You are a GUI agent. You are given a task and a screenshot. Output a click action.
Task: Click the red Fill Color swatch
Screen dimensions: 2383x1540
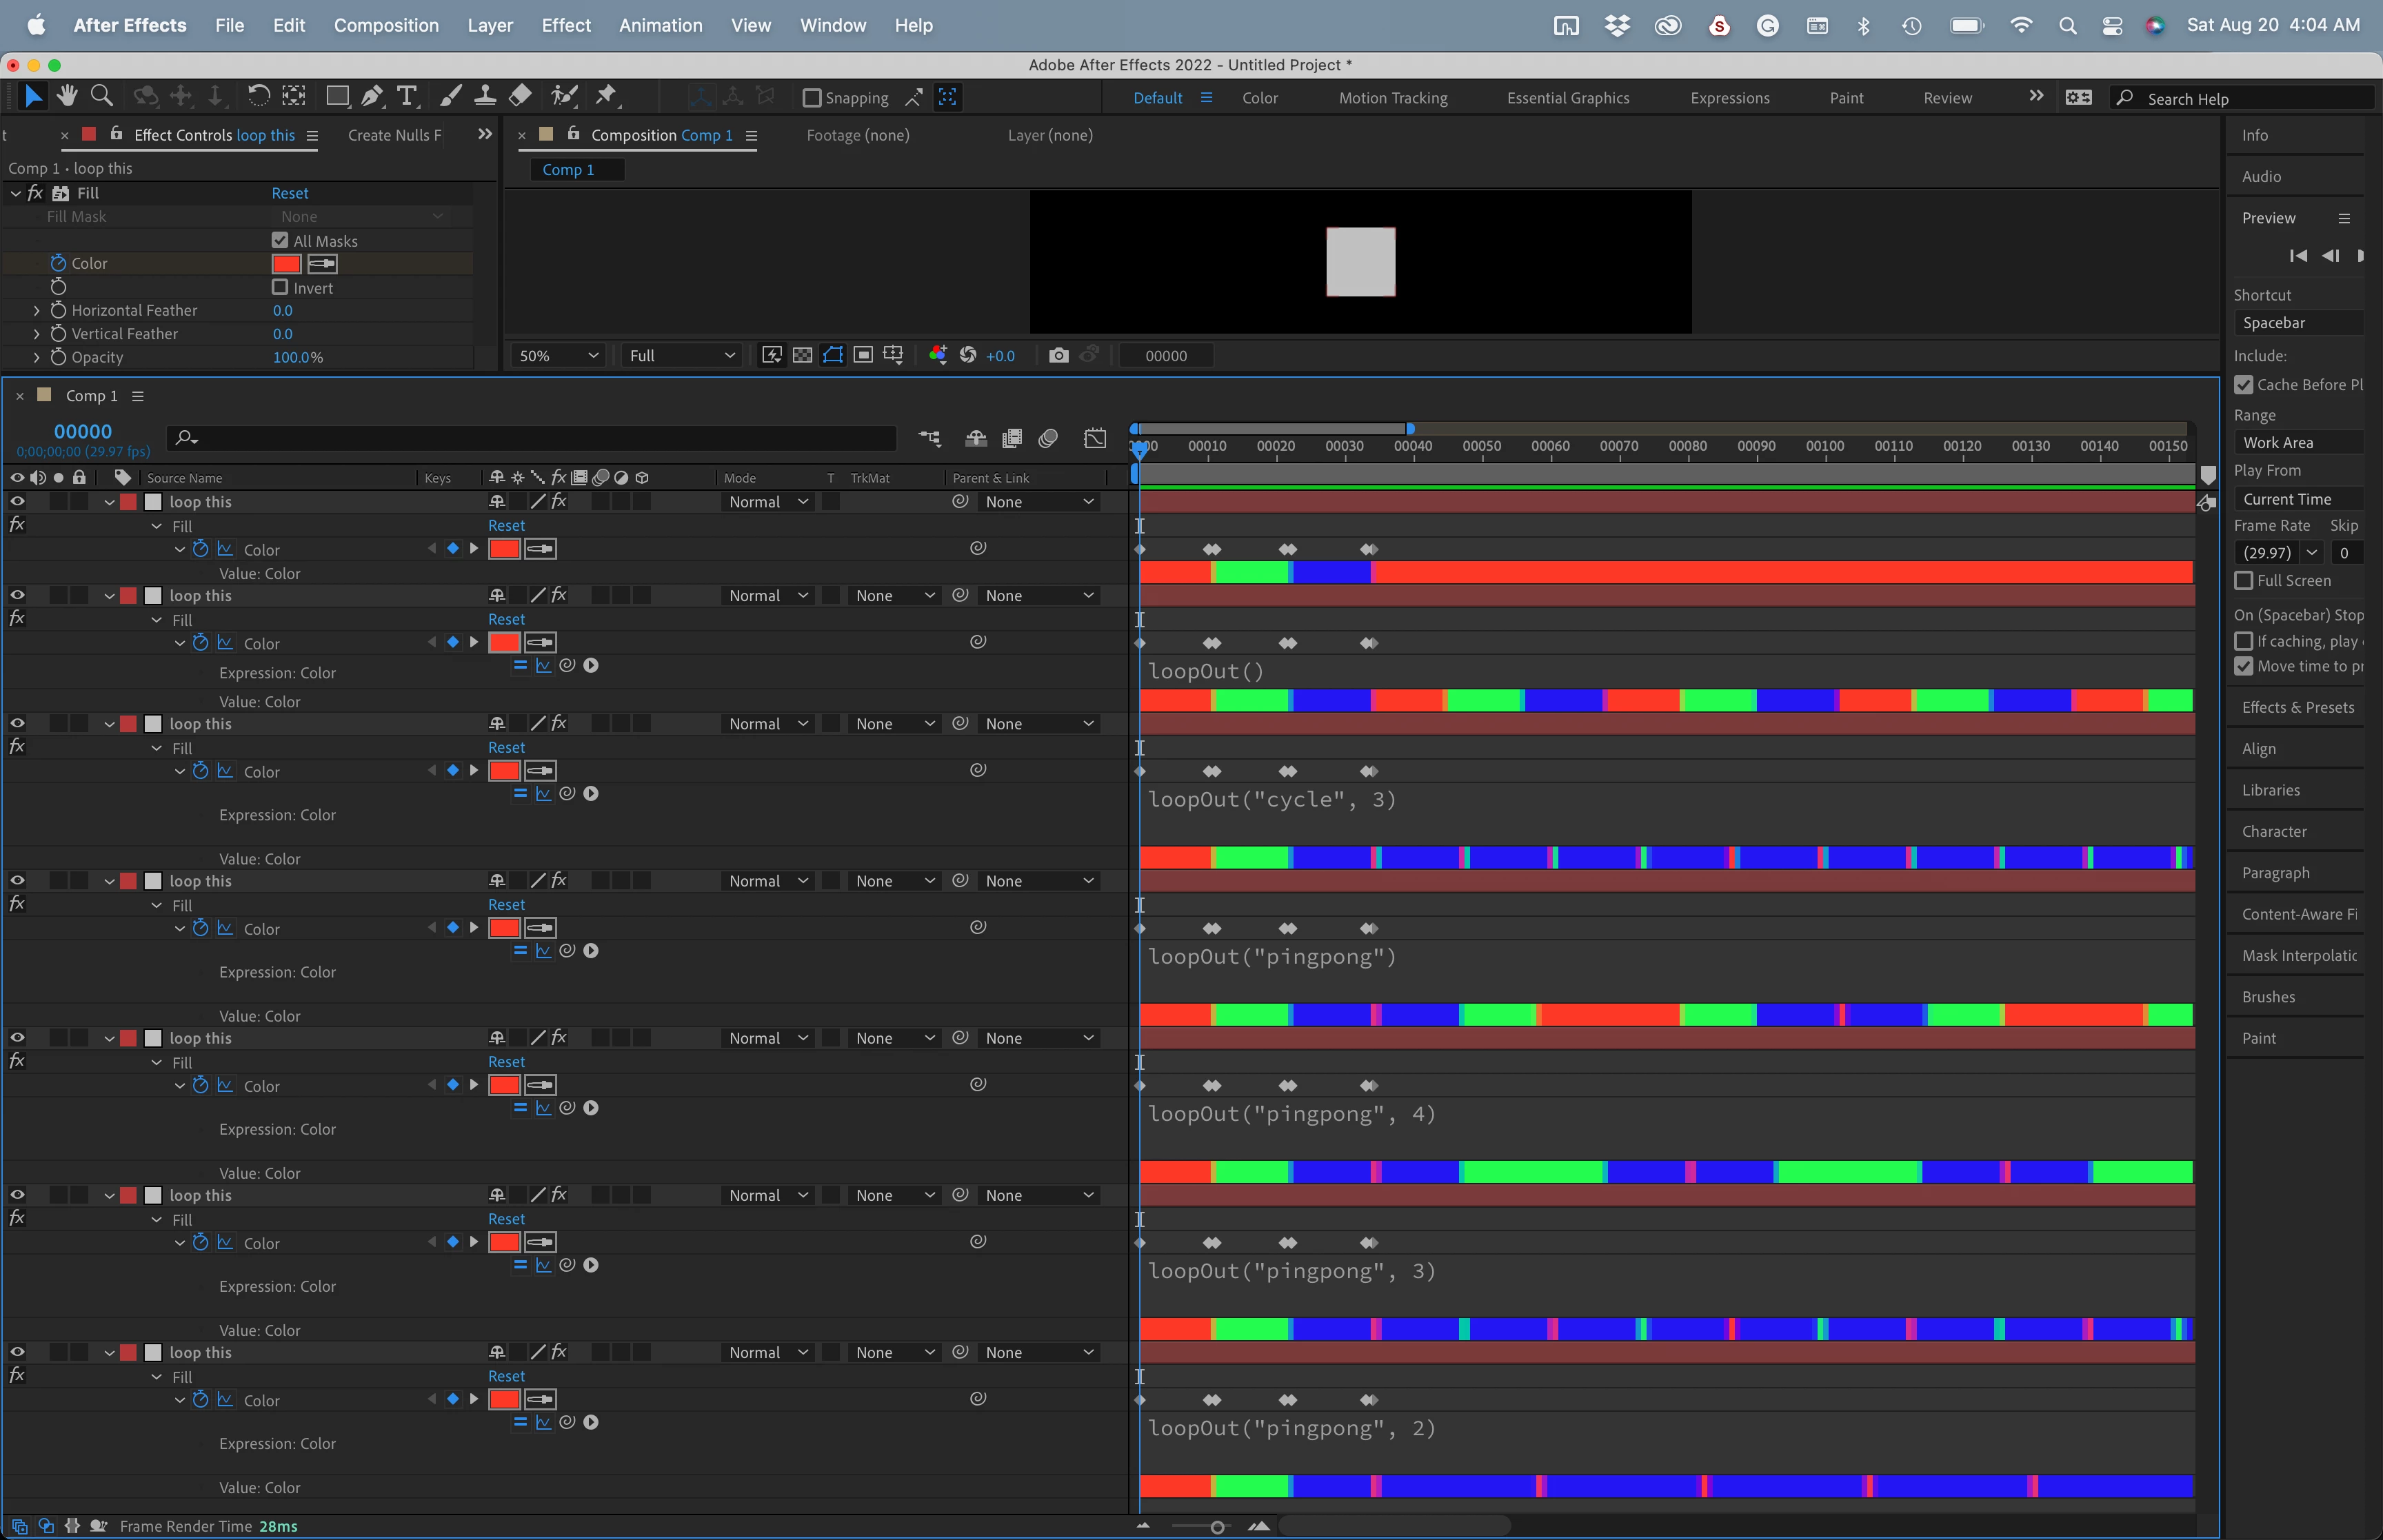click(x=287, y=263)
